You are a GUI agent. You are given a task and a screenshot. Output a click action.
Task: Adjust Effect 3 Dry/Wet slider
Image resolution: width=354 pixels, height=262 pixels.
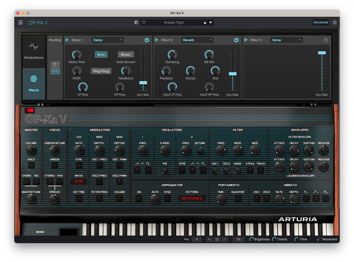[x=322, y=53]
